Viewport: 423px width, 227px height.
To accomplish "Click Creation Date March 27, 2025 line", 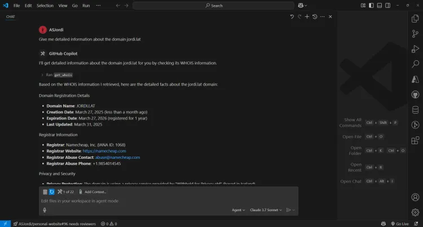I will [97, 112].
